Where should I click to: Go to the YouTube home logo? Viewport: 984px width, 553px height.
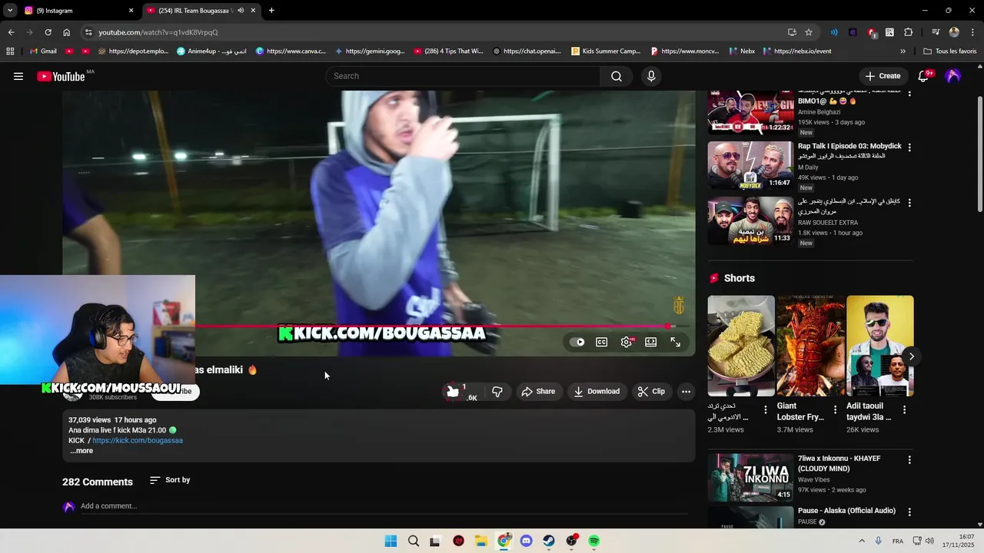[61, 76]
